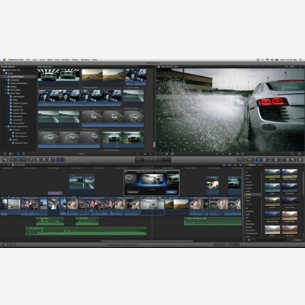Open the Retime options dropdown
This screenshot has width=305, height=305.
[250, 159]
